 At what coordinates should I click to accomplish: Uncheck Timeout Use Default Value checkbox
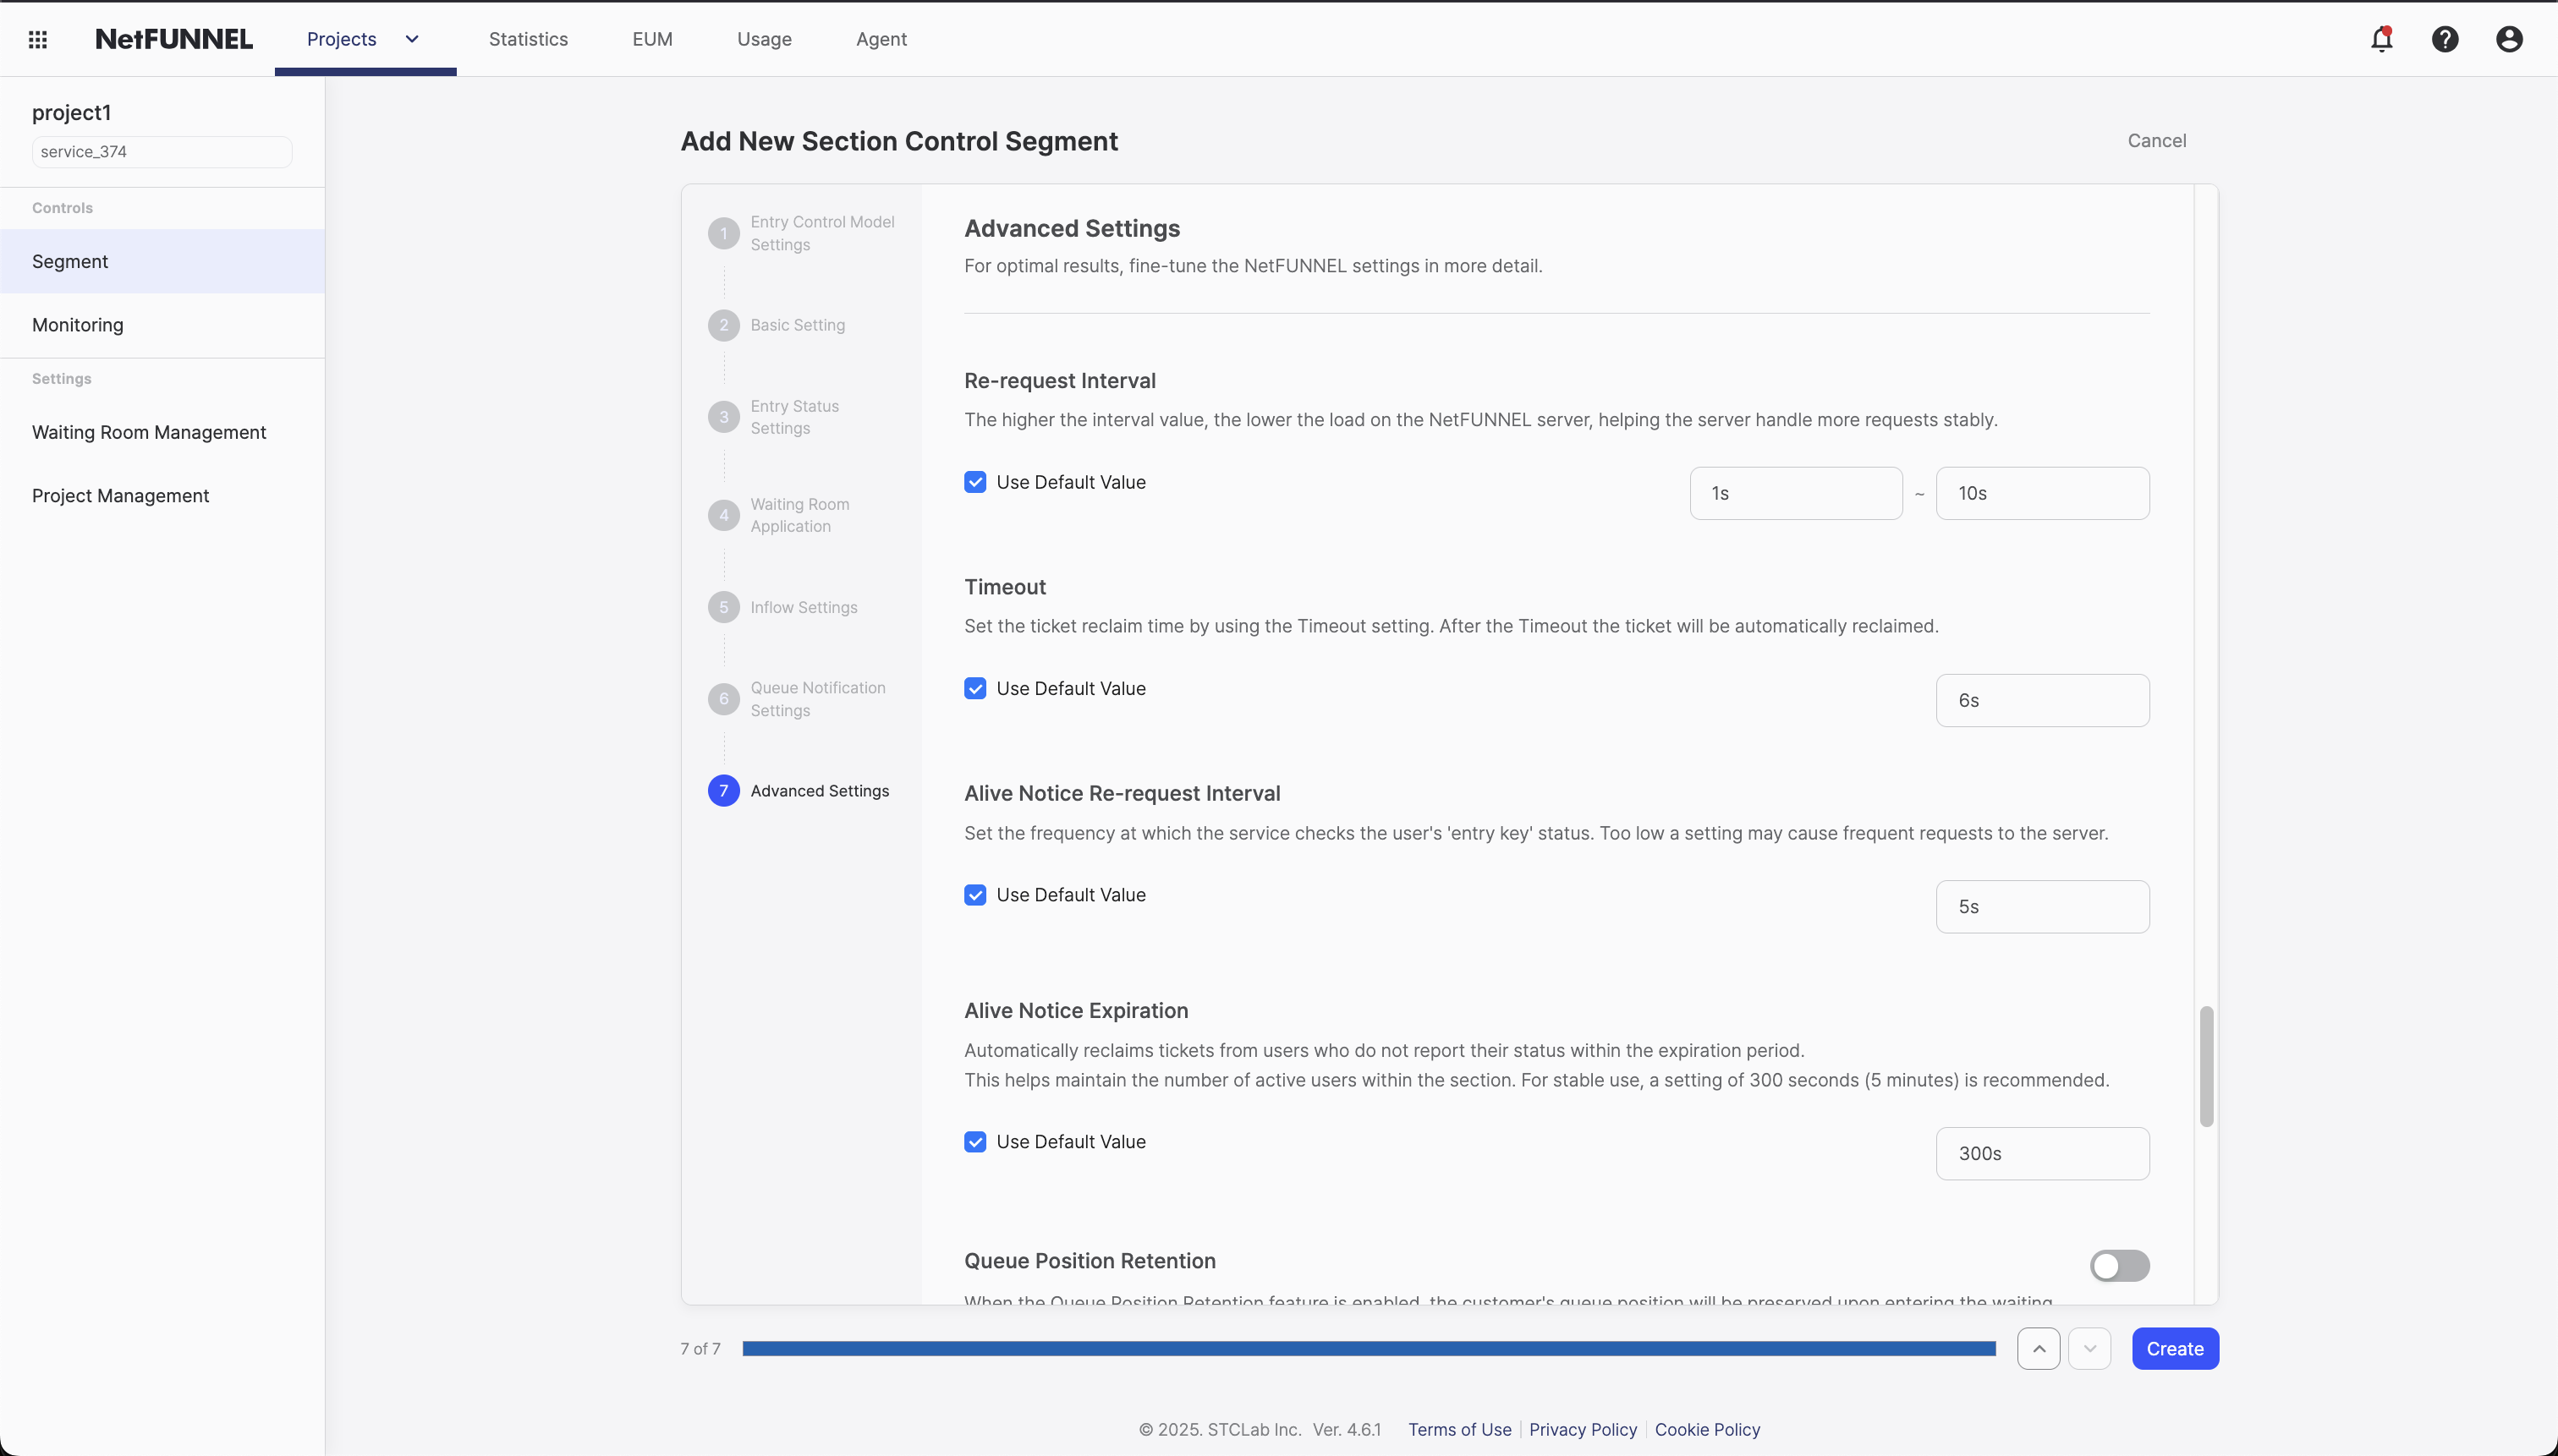point(975,688)
